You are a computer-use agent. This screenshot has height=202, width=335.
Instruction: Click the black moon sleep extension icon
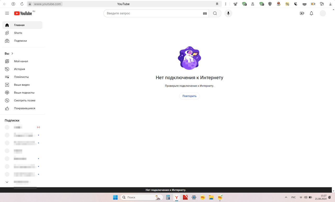(x=296, y=4)
